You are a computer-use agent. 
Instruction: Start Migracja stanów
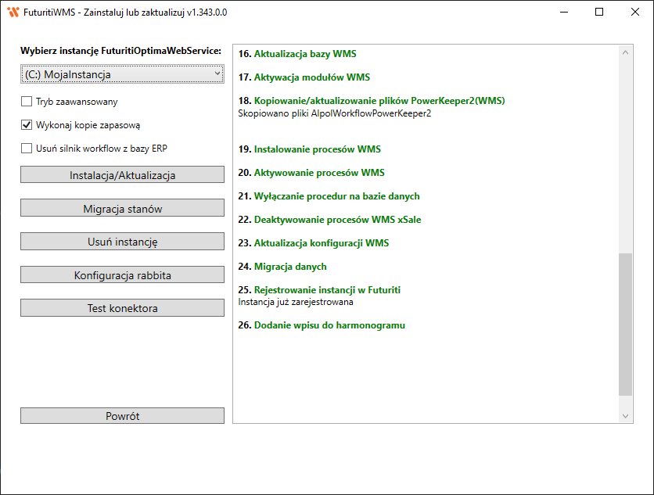(x=122, y=209)
